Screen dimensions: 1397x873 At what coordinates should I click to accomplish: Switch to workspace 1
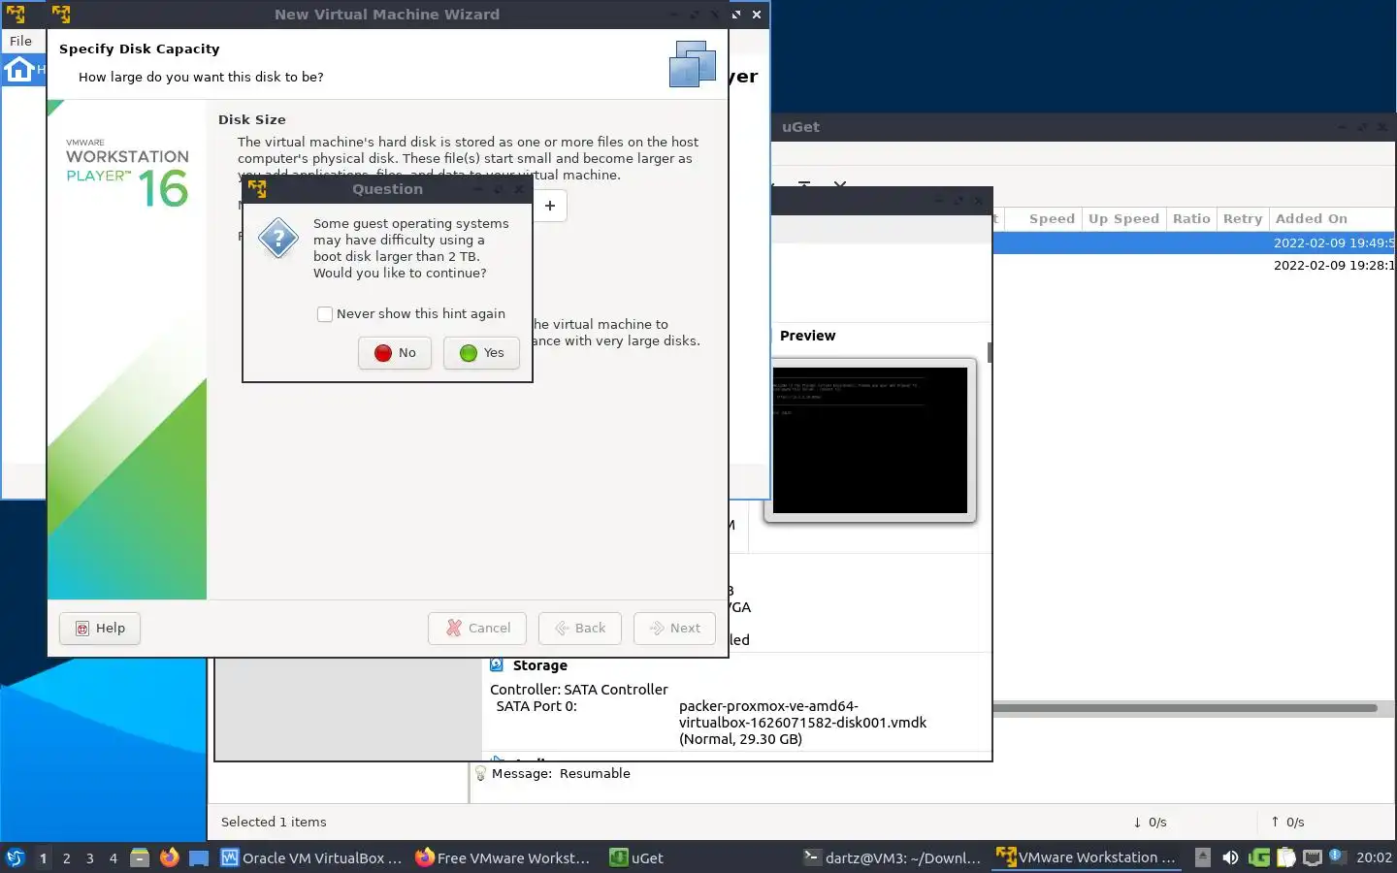(x=43, y=858)
